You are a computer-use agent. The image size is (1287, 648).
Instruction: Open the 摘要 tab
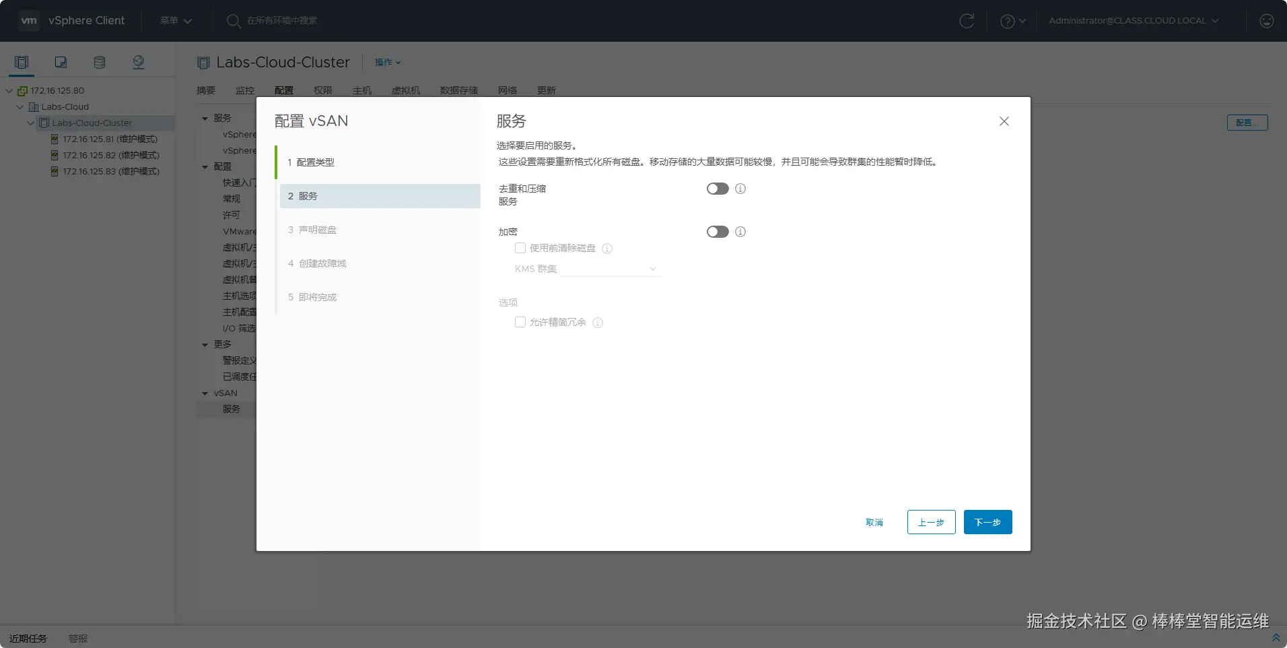[x=206, y=90]
